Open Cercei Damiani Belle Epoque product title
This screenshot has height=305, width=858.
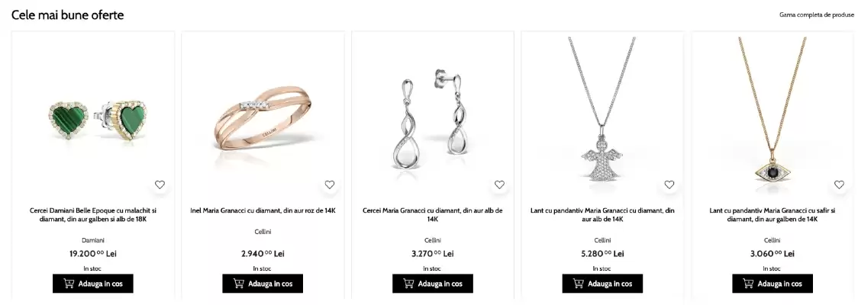coord(93,215)
